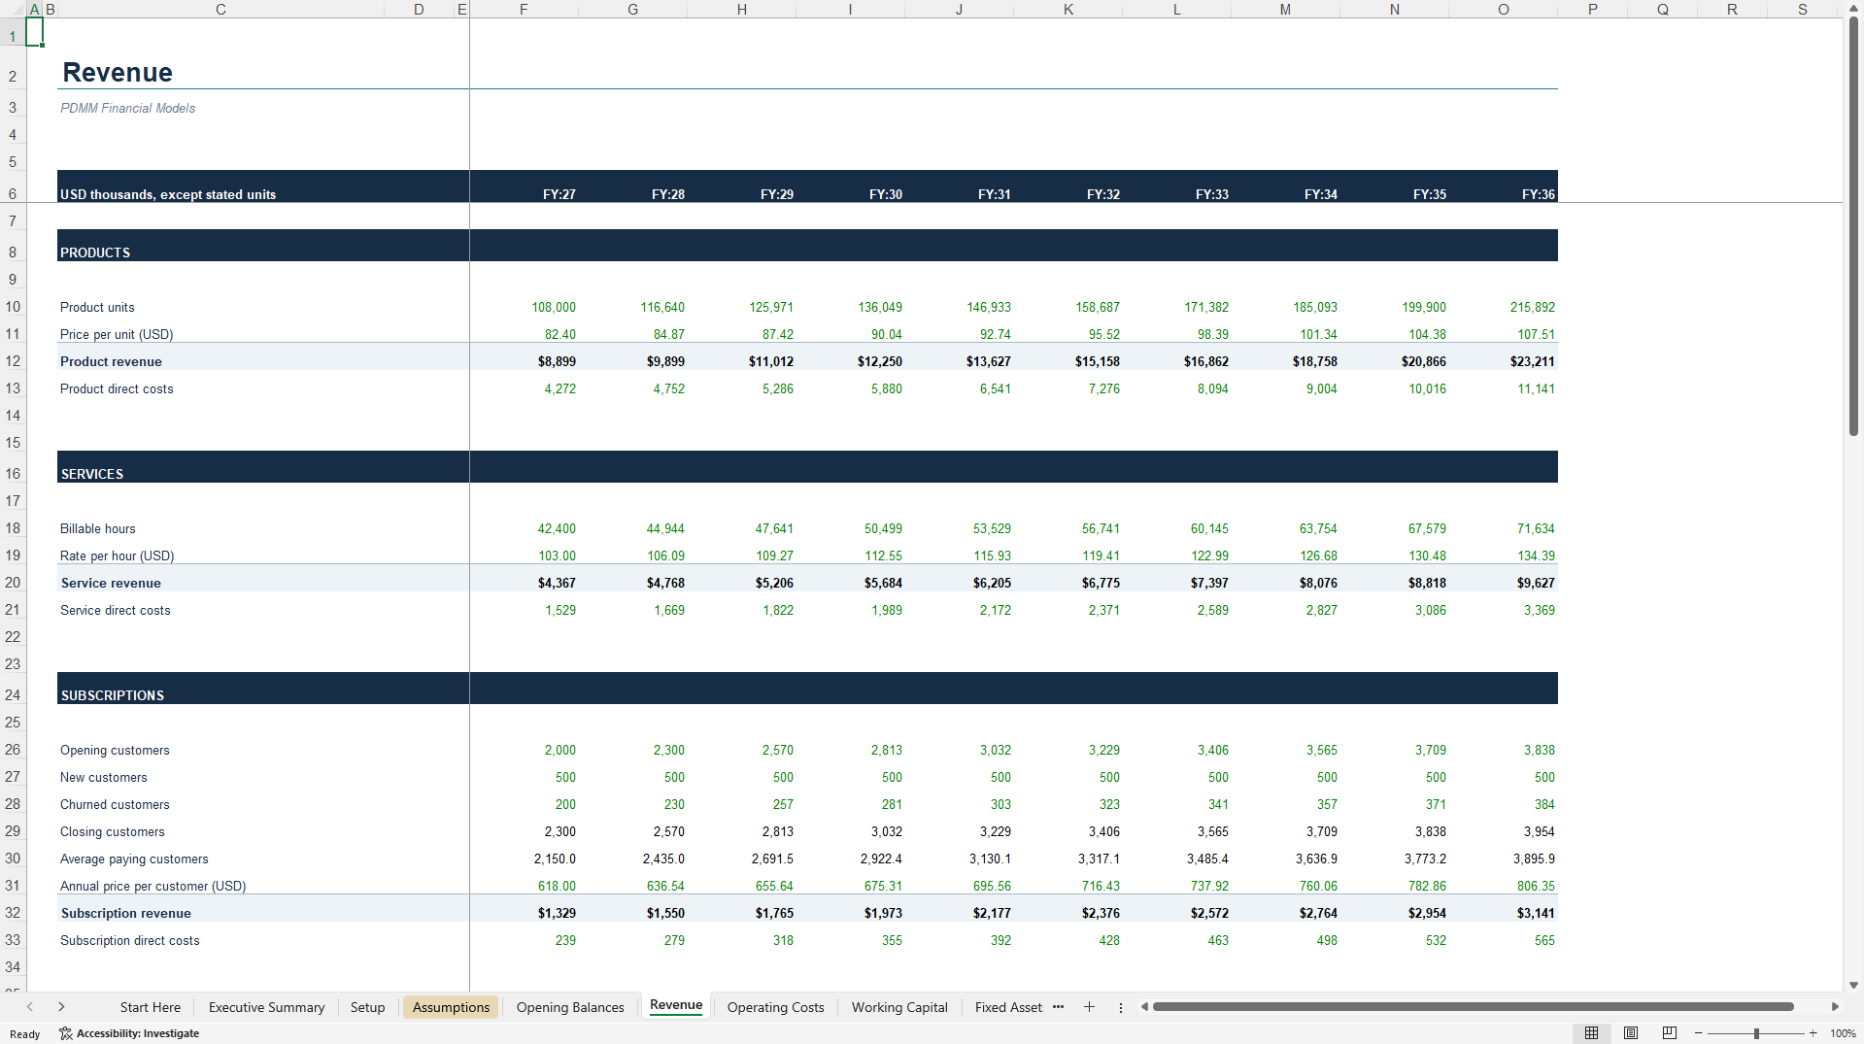
Task: Go to next sheet tab arrow
Action: point(61,1007)
